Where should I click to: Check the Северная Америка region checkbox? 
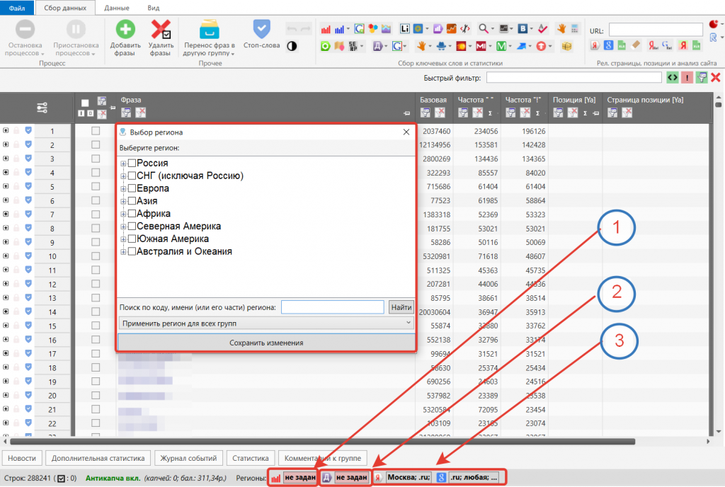point(132,226)
